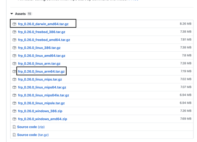The width and height of the screenshot is (197, 142).
Task: Click the 7.19 MB size text
Action: tap(186, 71)
